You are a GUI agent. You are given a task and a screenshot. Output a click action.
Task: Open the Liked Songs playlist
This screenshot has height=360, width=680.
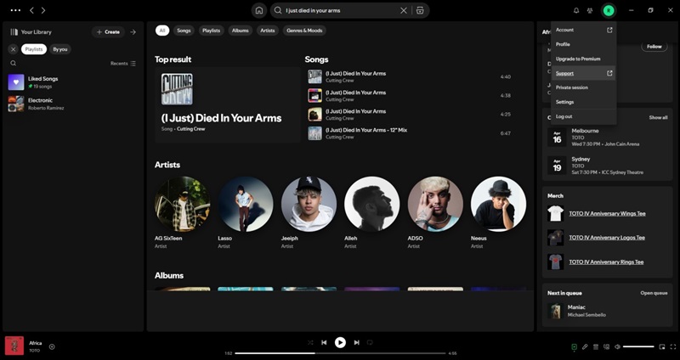[72, 82]
